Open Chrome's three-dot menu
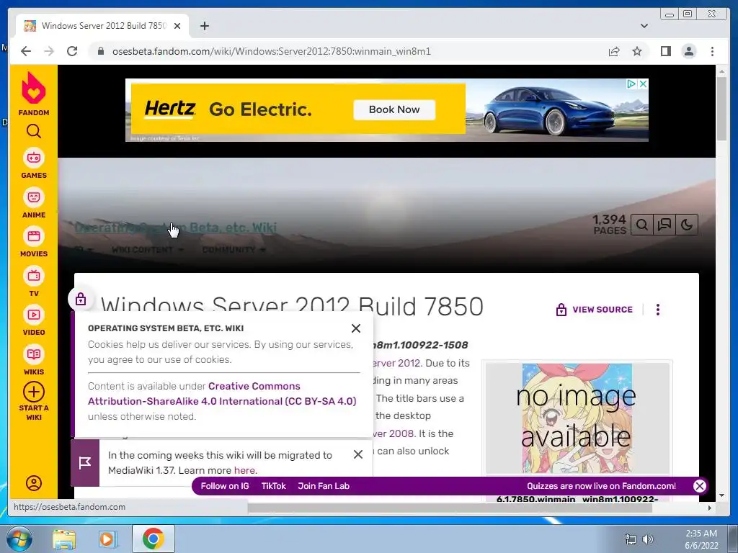This screenshot has height=553, width=738. point(712,51)
